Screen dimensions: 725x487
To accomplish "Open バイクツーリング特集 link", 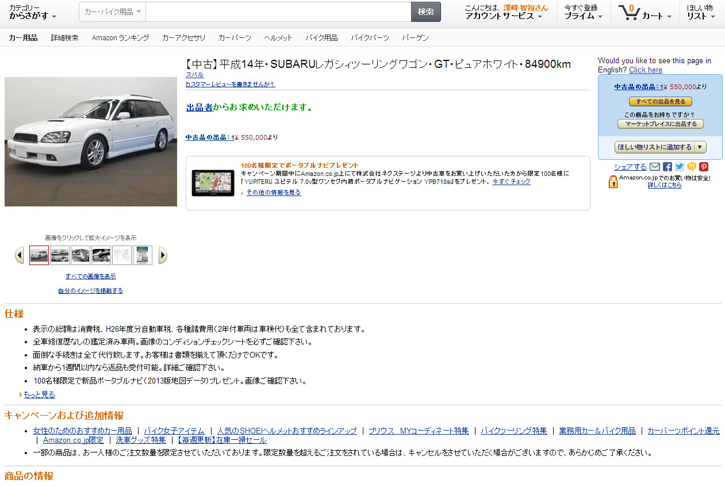I will click(x=514, y=431).
